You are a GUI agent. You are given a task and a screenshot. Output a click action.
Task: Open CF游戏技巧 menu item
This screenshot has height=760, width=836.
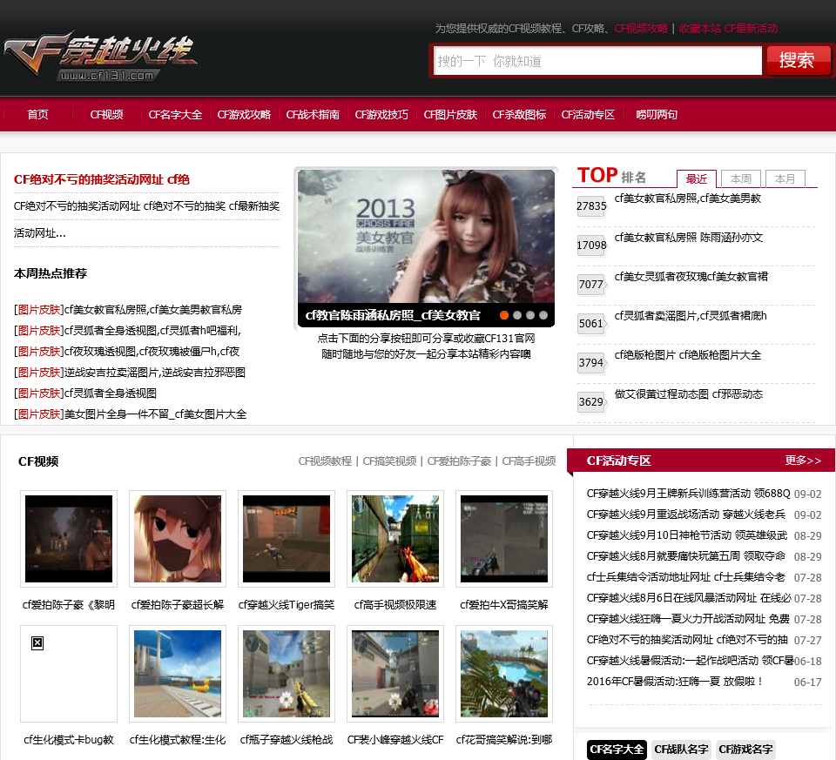(381, 115)
